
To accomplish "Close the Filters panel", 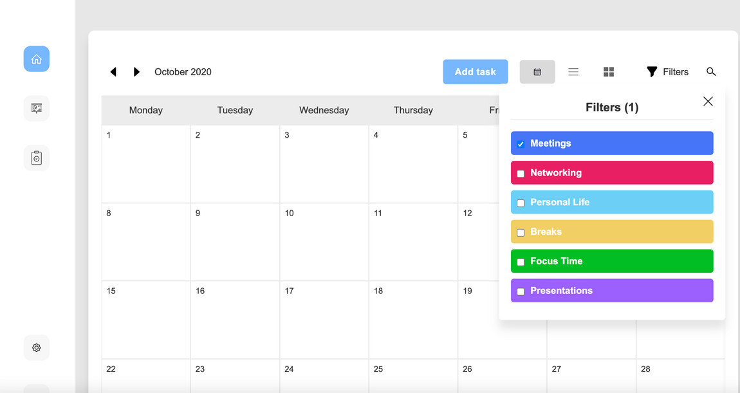I will coord(708,101).
